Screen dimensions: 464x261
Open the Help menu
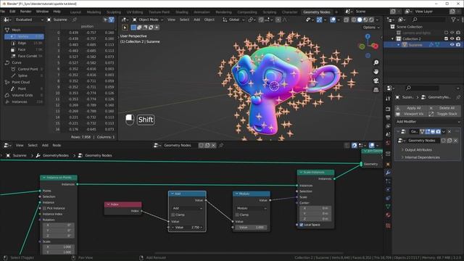tap(57, 12)
